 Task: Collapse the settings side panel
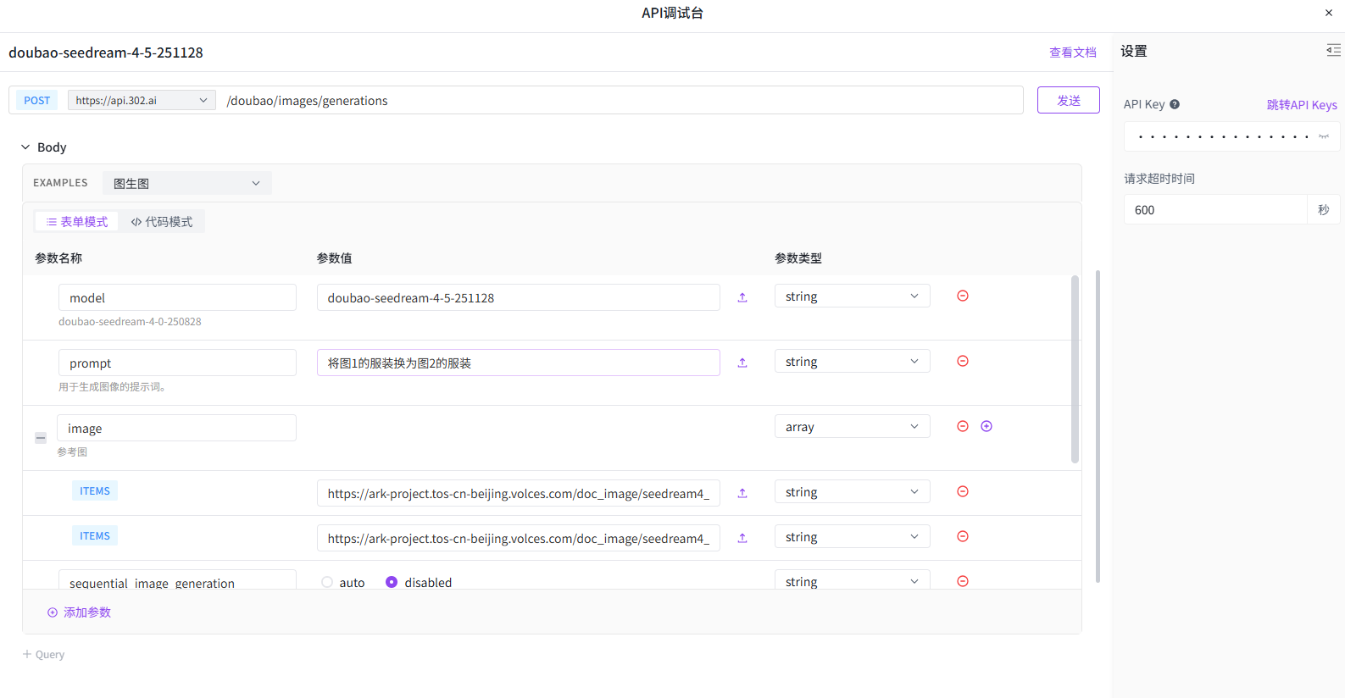tap(1333, 50)
